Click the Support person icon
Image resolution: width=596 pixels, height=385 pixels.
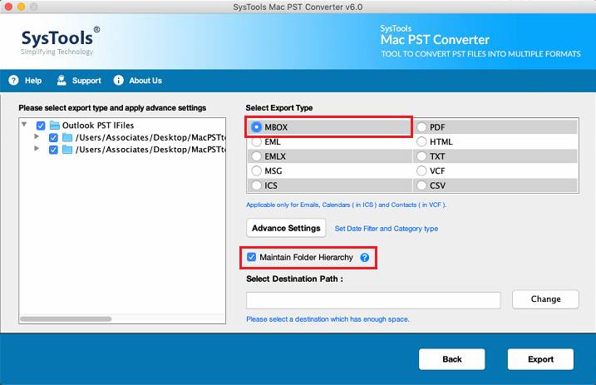pos(62,80)
